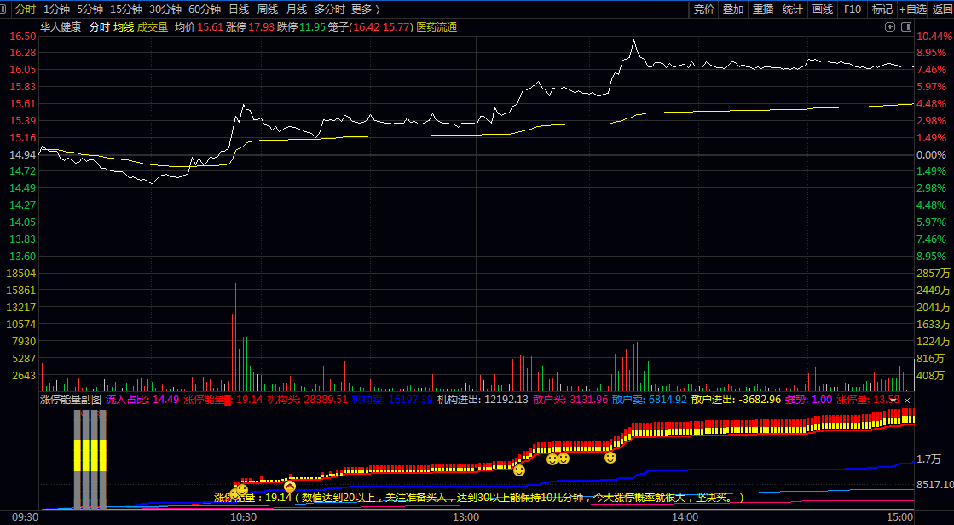Click the 0.00% baseline label

coord(932,155)
